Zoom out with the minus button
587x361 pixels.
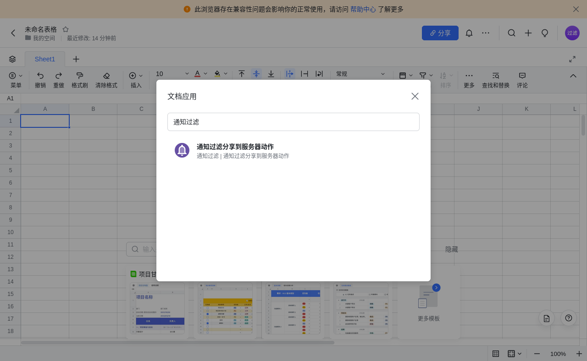pyautogui.click(x=537, y=354)
